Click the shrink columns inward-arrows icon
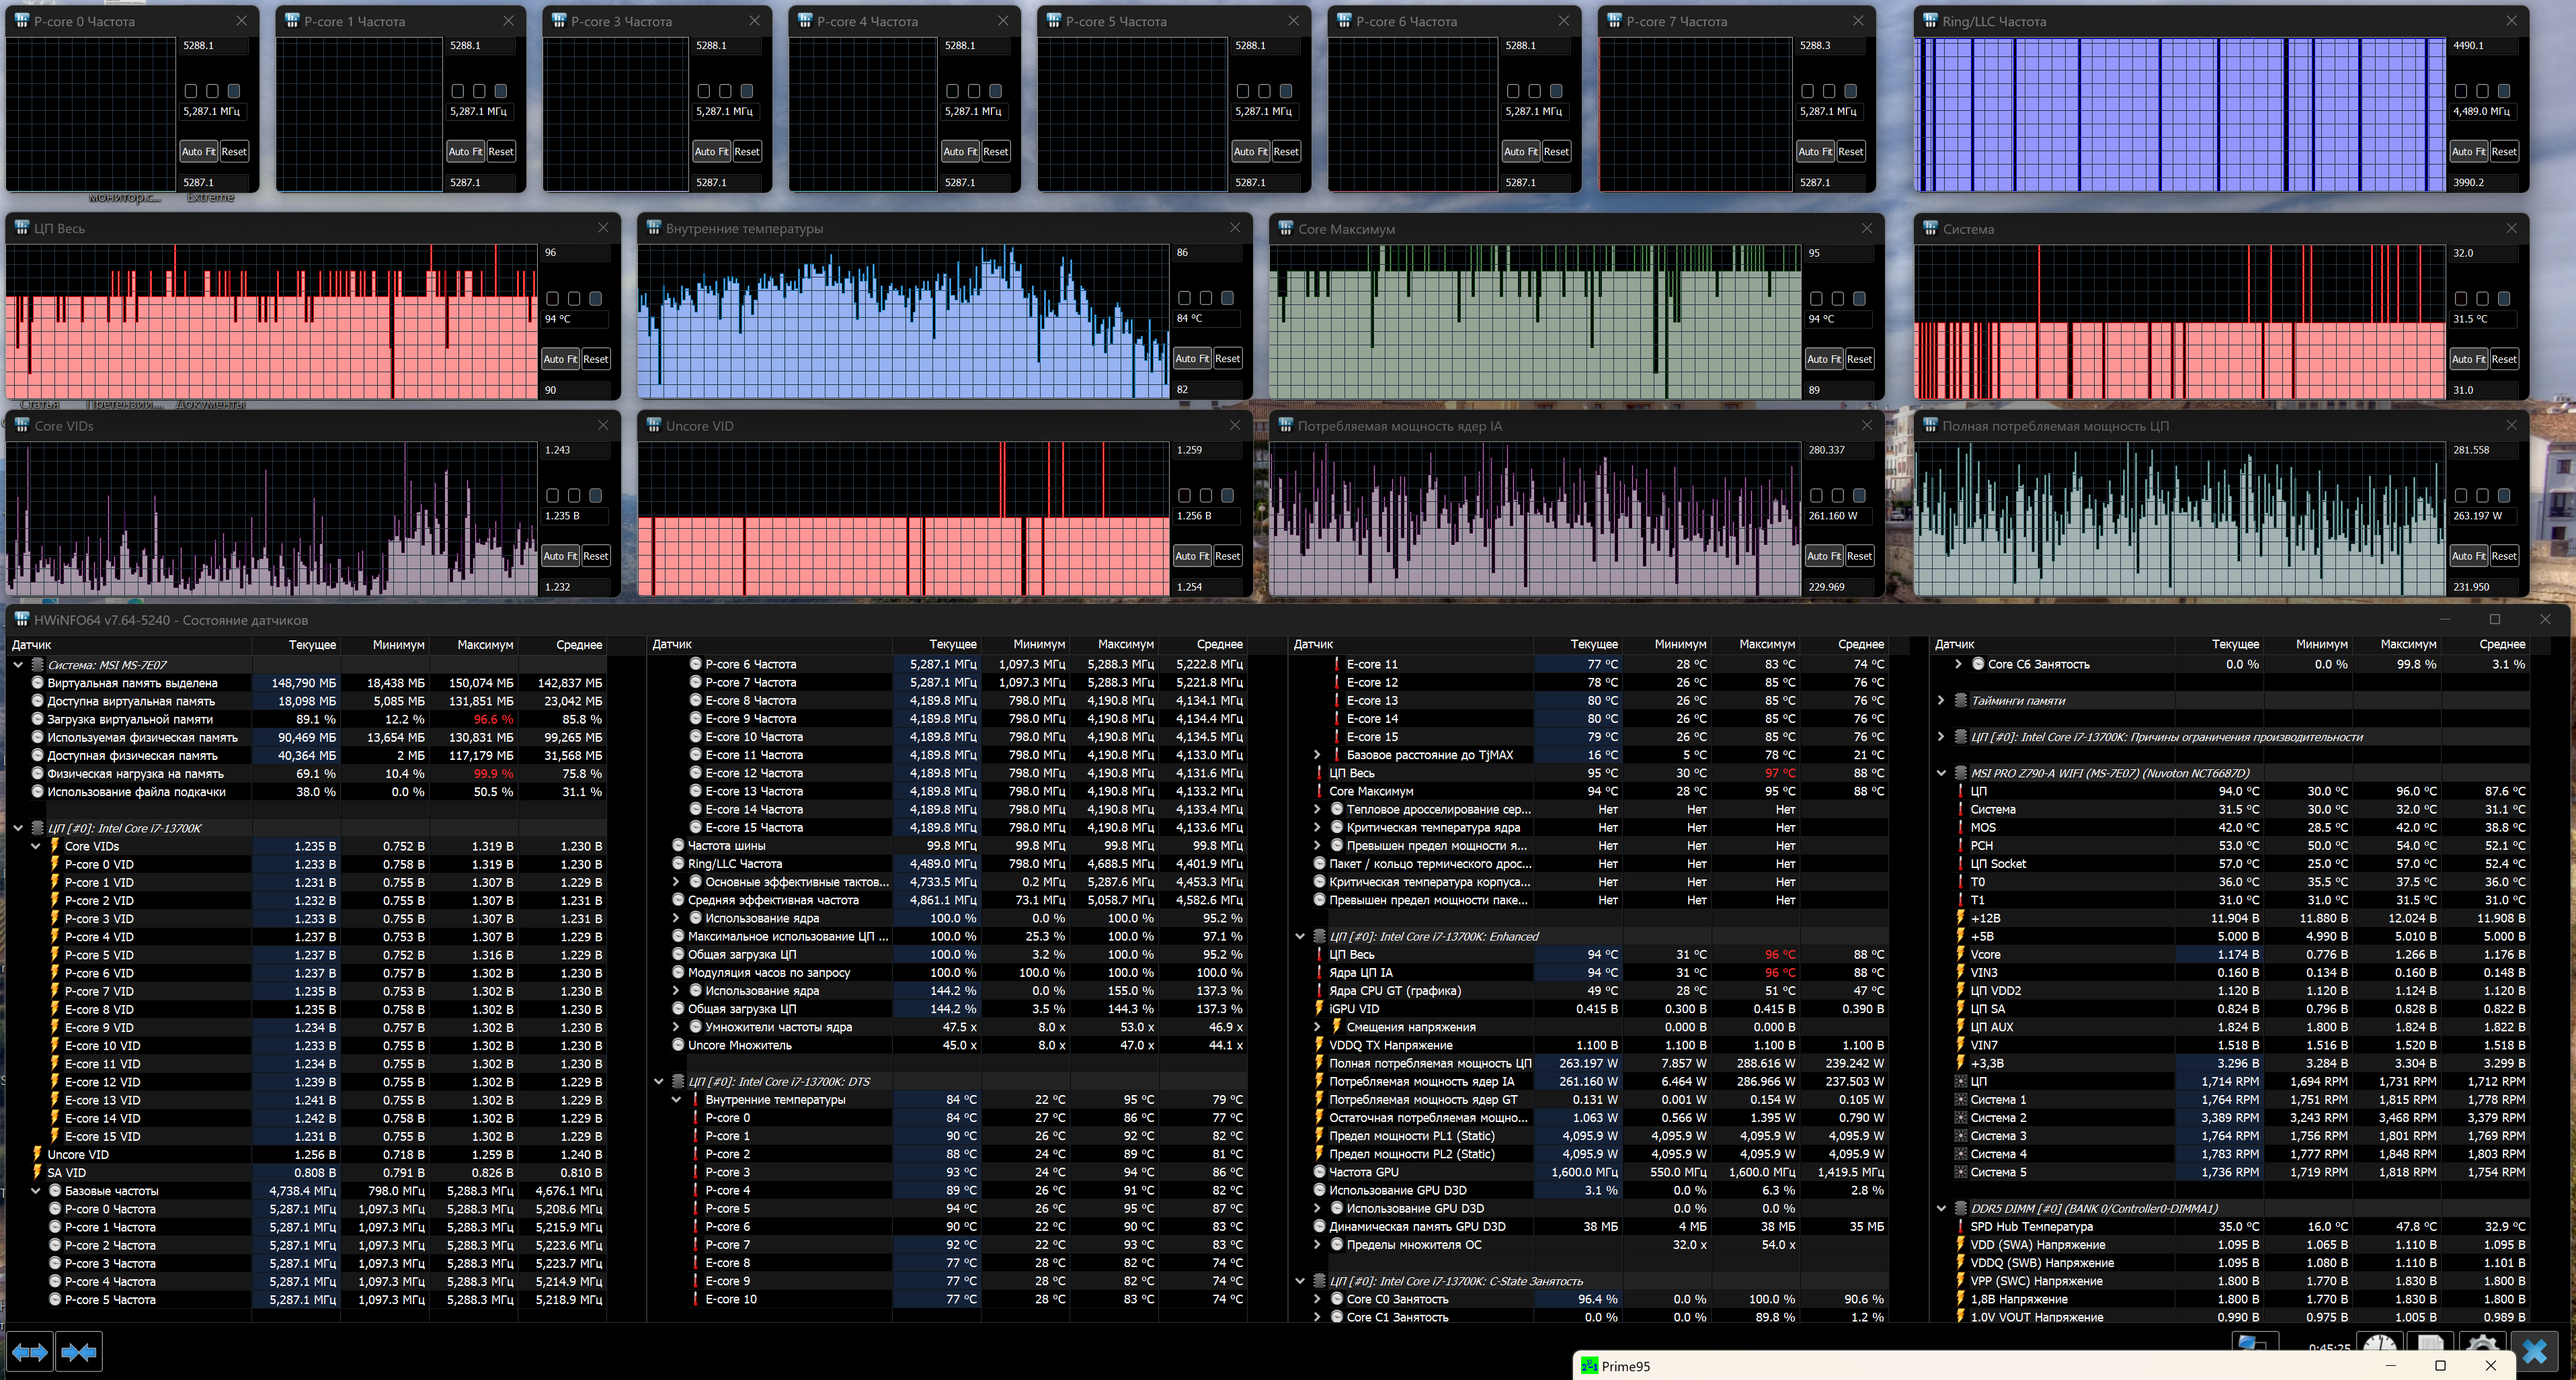 79,1352
